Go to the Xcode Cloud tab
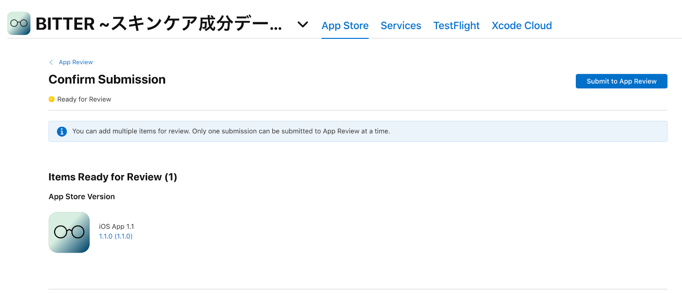 522,26
